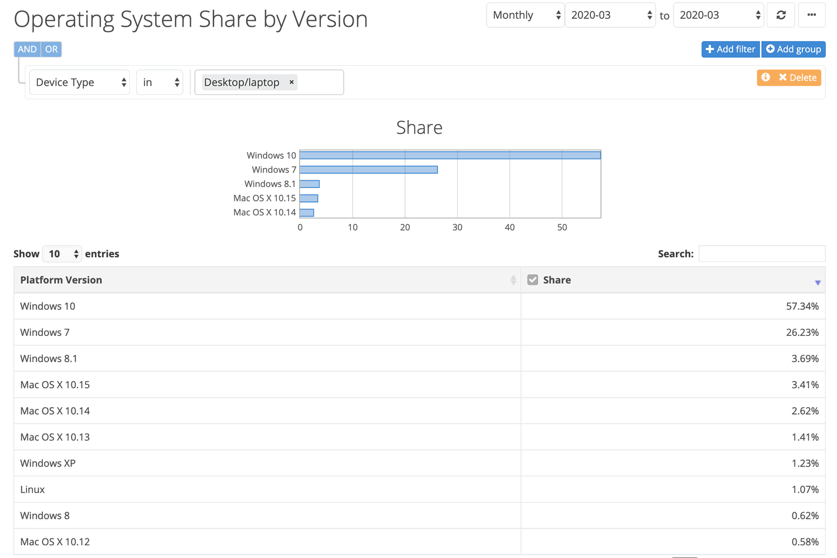Uncheck the Share column checkbox

tap(533, 279)
